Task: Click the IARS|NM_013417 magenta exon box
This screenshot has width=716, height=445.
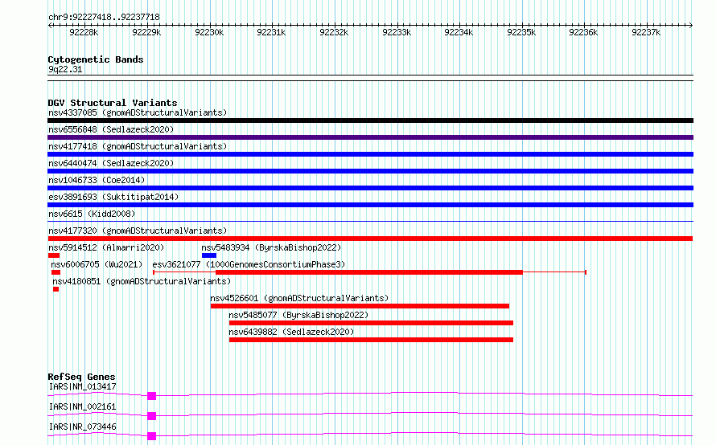Action: 151,396
